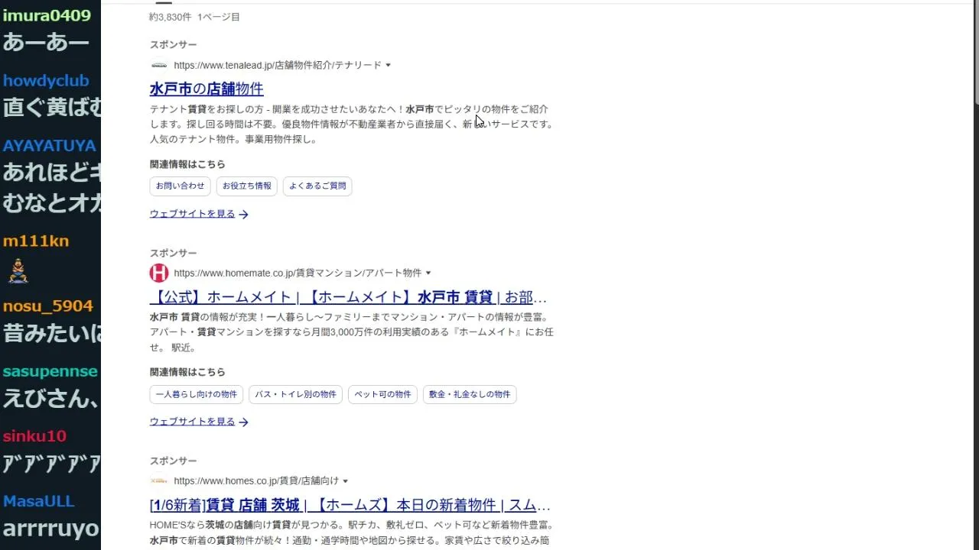The image size is (979, 550).
Task: Open the 水戸市の店舗物件 result link
Action: click(x=207, y=89)
